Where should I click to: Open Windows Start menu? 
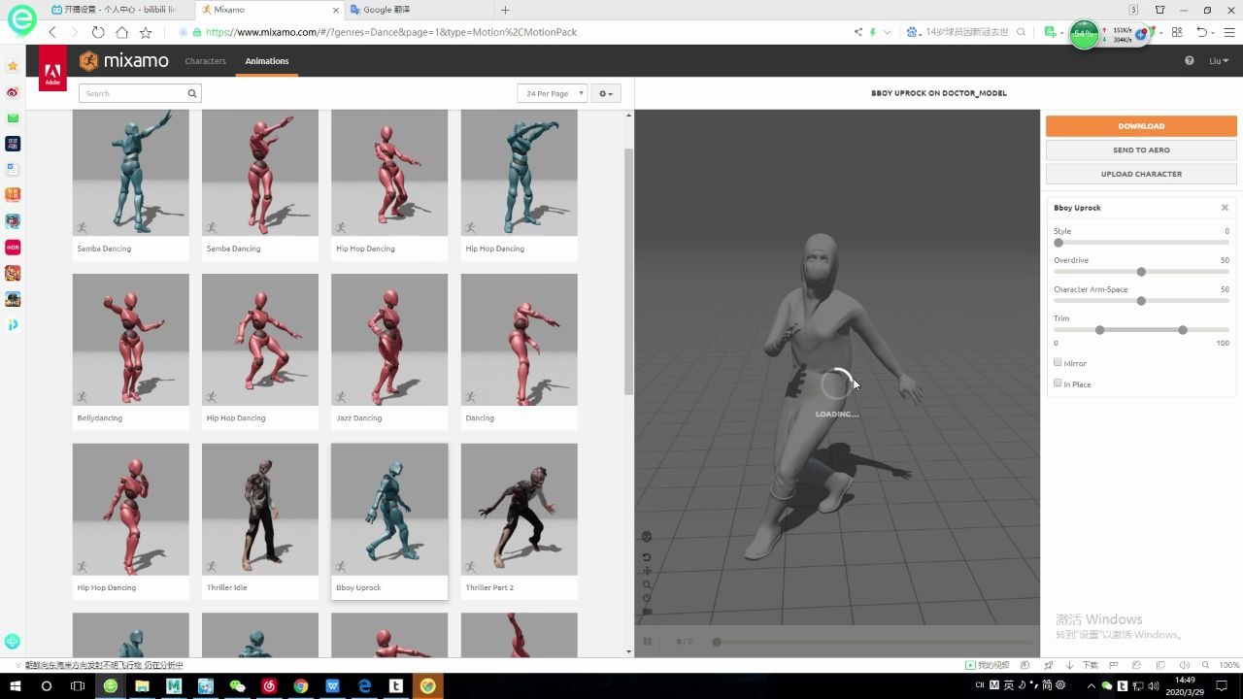[x=16, y=685]
